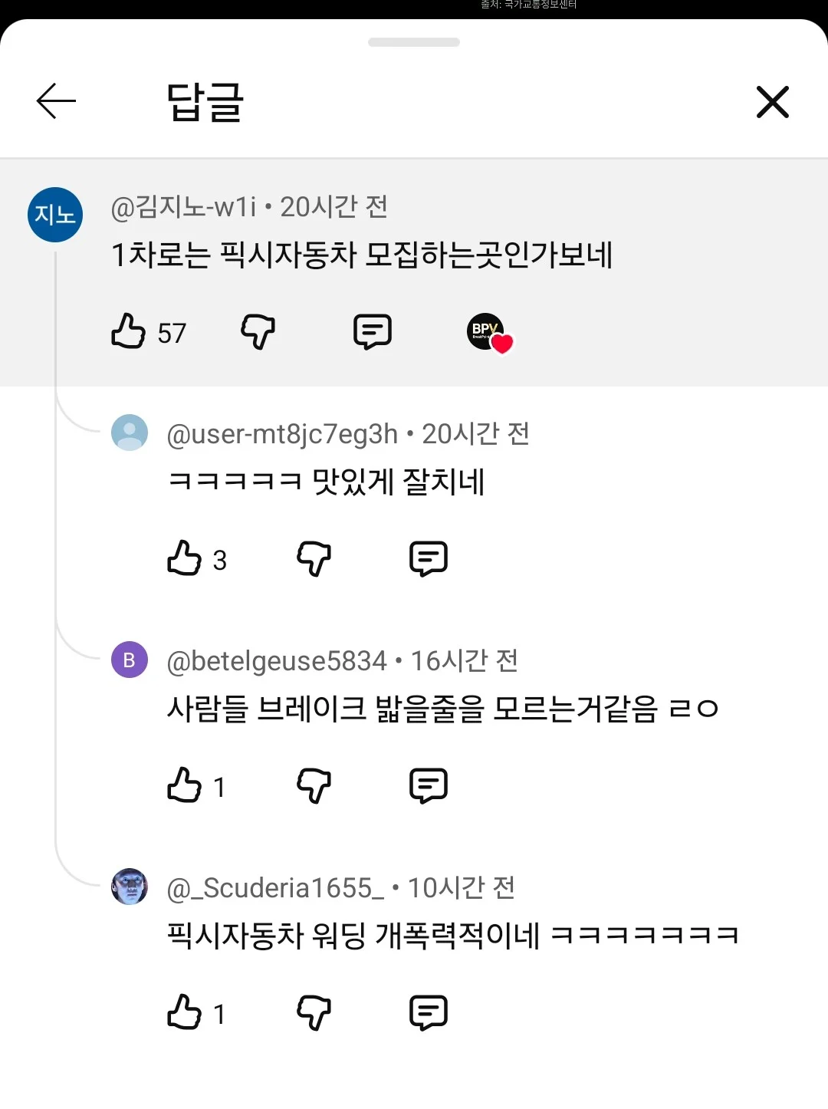The width and height of the screenshot is (828, 1109).
Task: Go back using the left arrow
Action: pyautogui.click(x=56, y=101)
